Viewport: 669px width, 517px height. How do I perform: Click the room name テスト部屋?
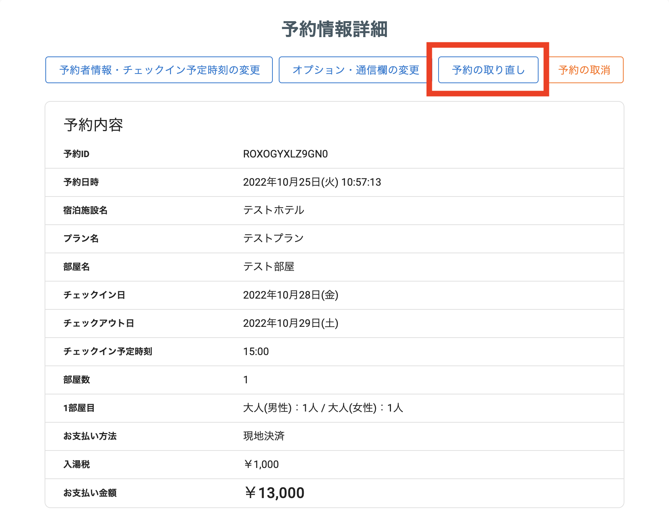click(x=269, y=267)
